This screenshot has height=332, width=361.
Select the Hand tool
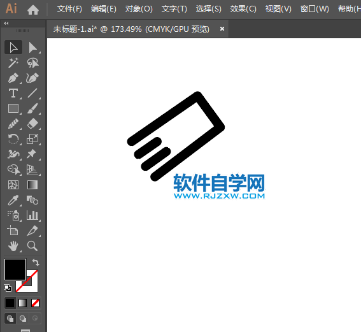13,246
